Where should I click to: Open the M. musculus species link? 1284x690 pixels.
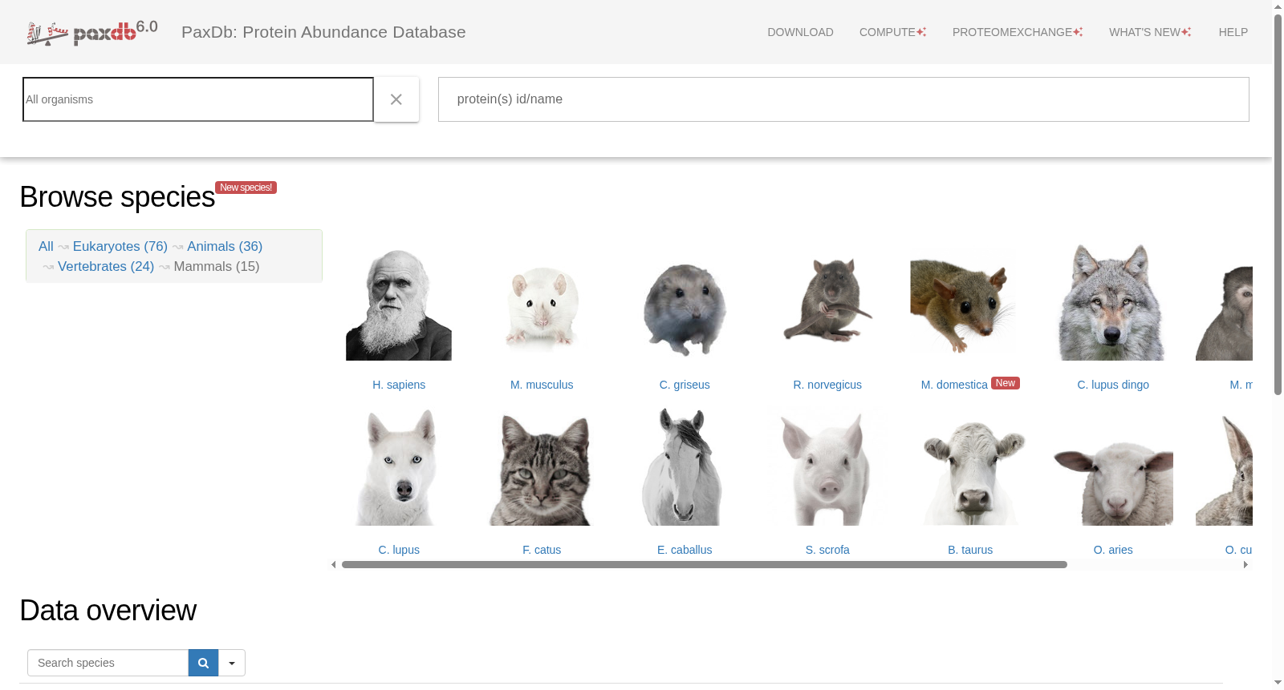(x=542, y=385)
